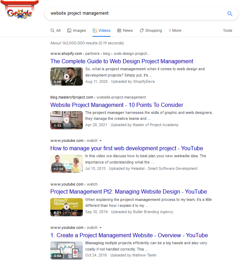The width and height of the screenshot is (240, 261).
Task: Click the Uploaded by Butler Branding Agency line
Action: (129, 212)
